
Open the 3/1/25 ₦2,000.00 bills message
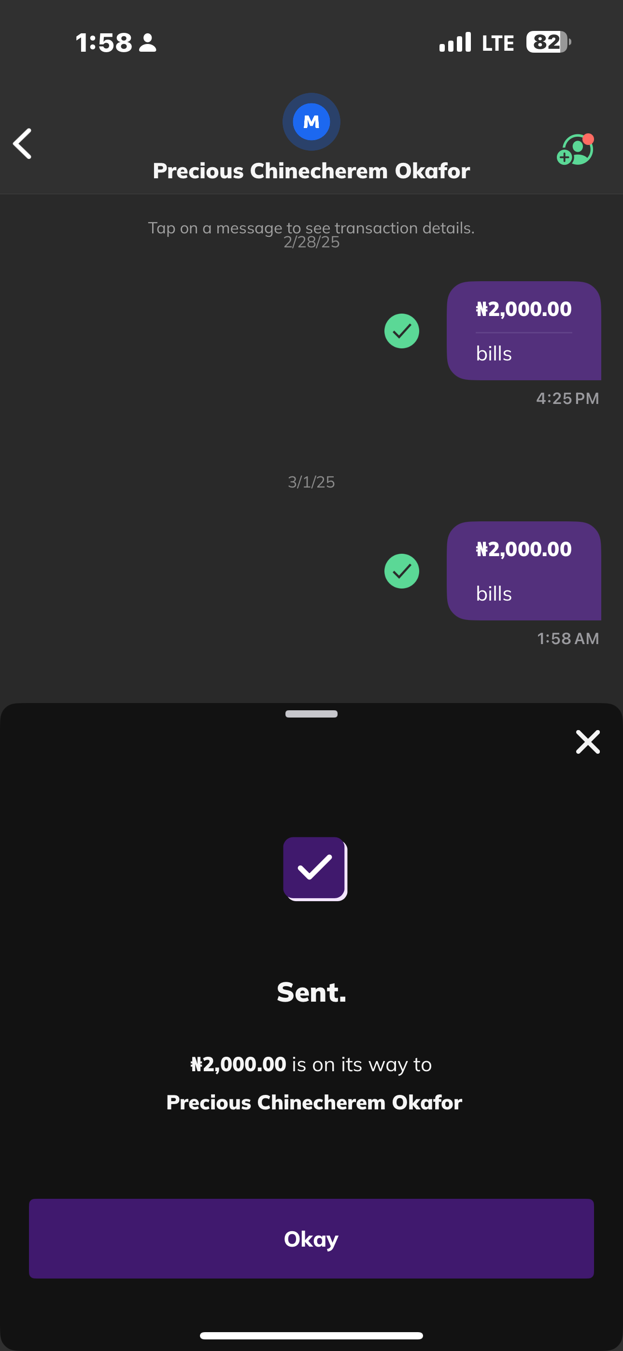coord(524,571)
